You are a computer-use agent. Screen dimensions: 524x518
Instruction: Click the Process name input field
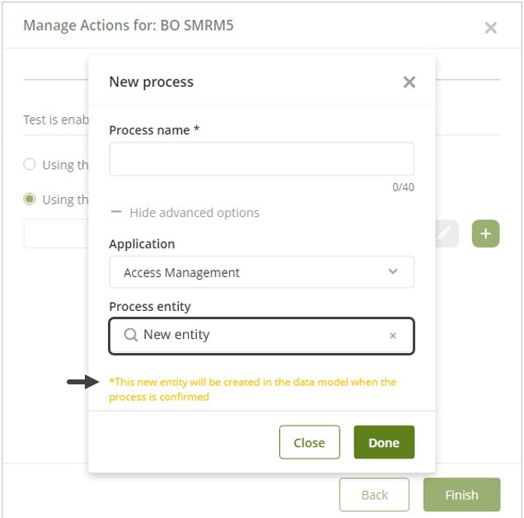[x=261, y=159]
